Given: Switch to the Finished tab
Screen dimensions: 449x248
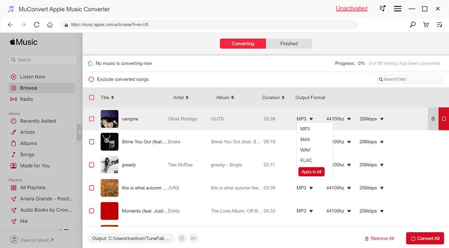Looking at the screenshot, I should pos(288,44).
